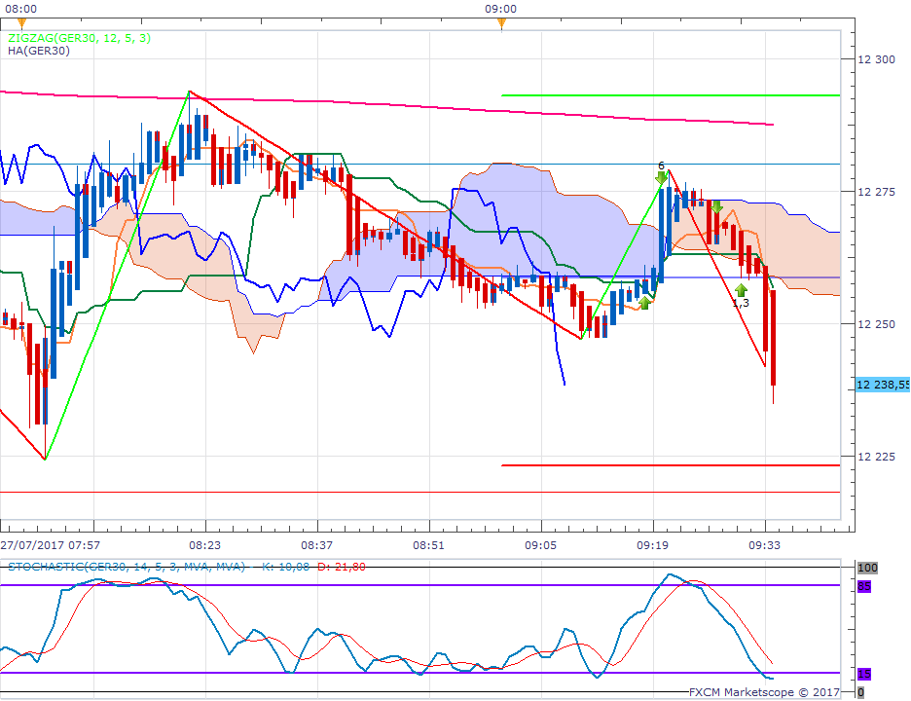Click the purple 85 overbought level tag
This screenshot has height=701, width=911.
tap(863, 586)
